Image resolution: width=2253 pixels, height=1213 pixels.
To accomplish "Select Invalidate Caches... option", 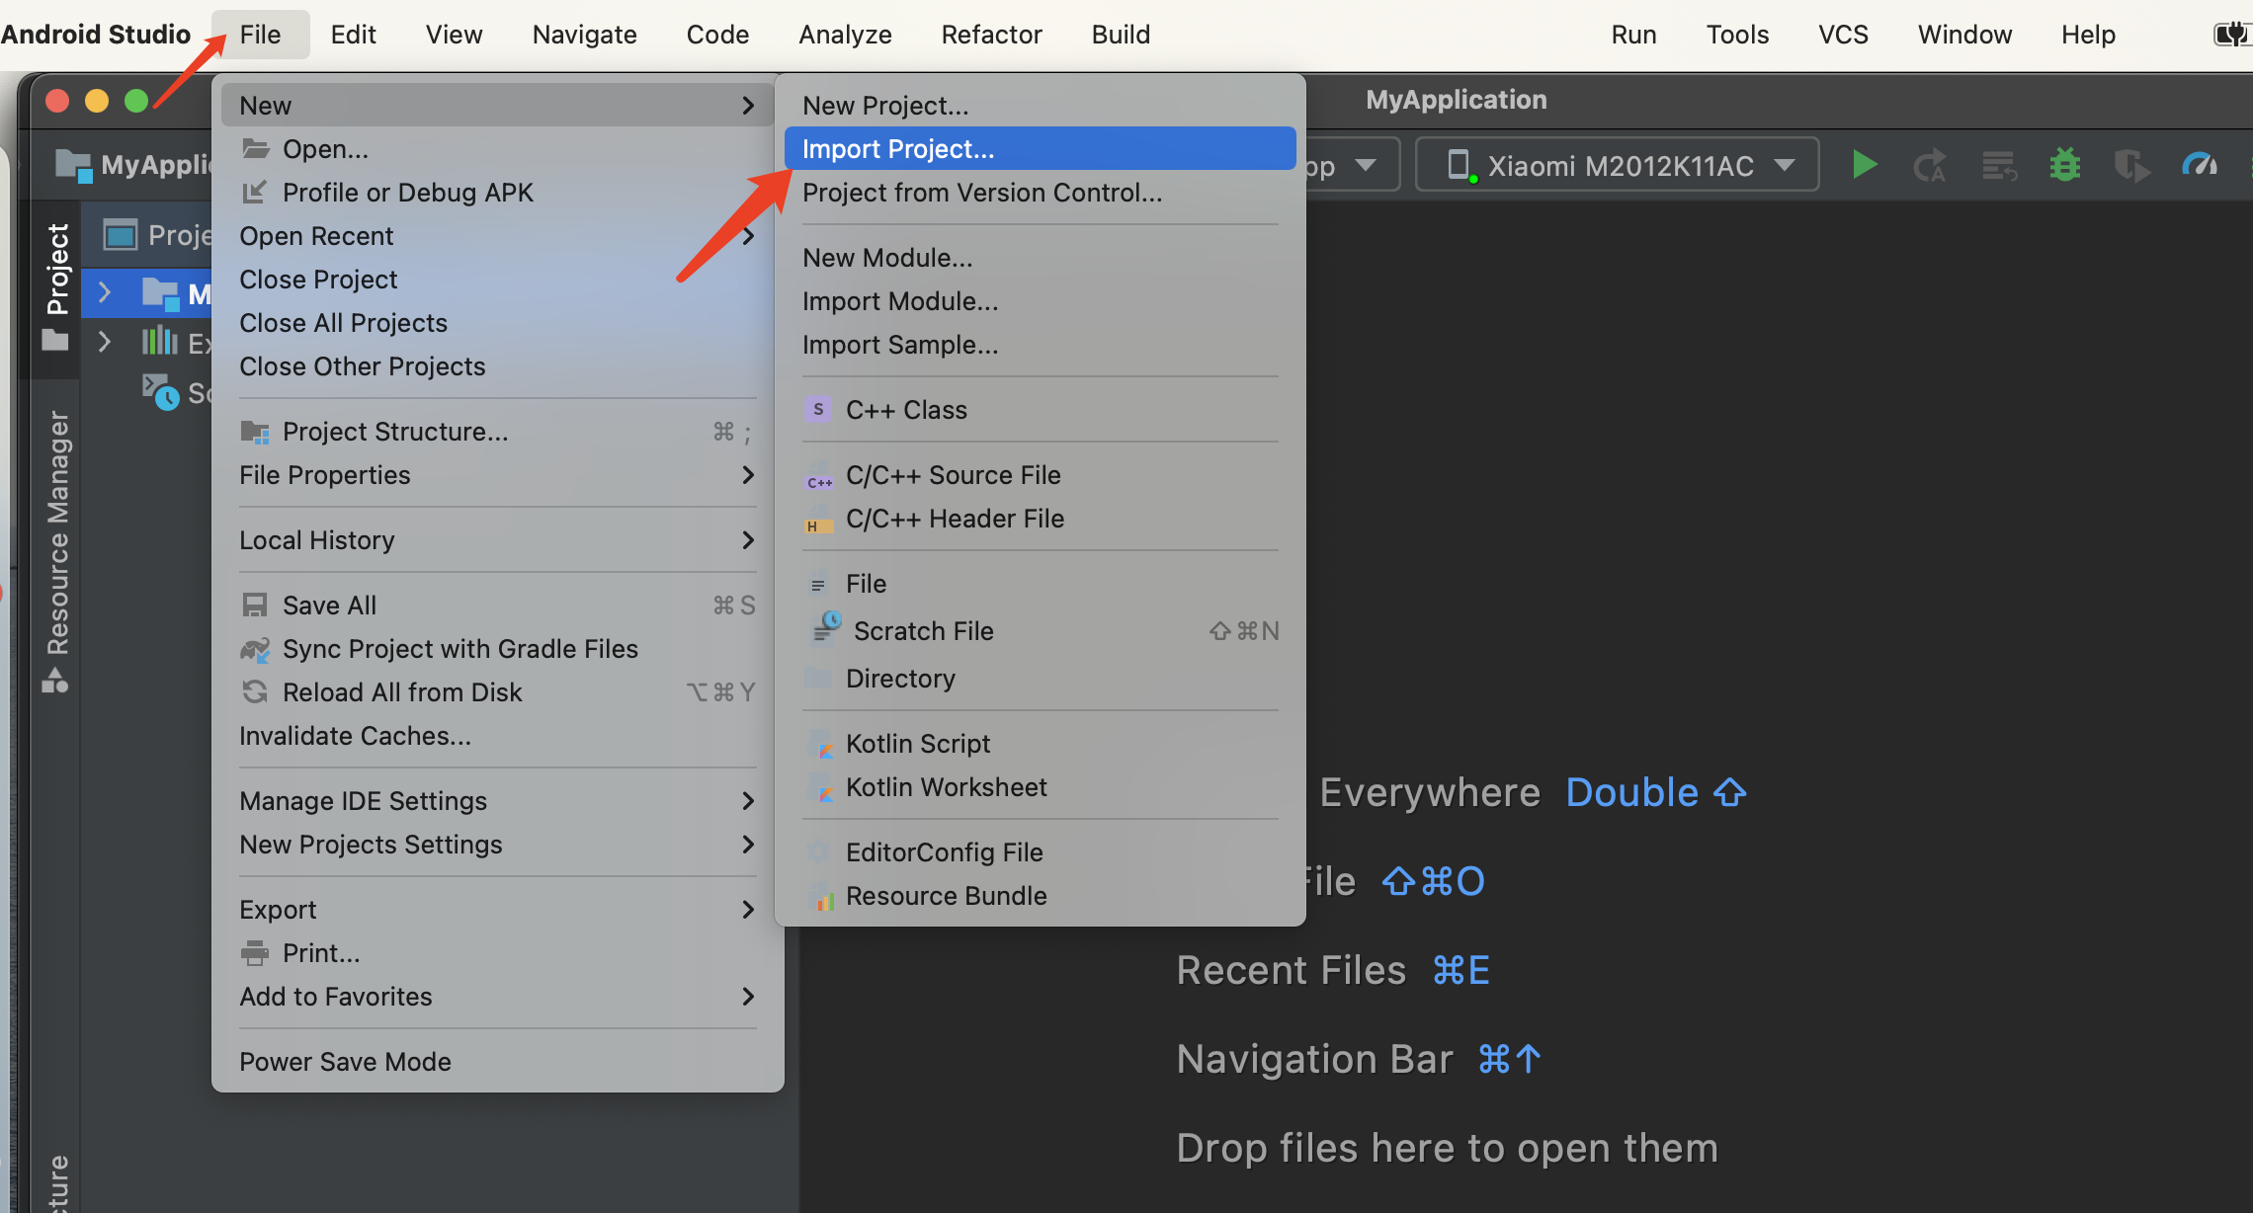I will (x=498, y=735).
